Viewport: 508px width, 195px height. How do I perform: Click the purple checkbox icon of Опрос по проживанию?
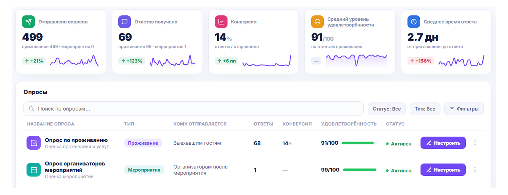34,143
